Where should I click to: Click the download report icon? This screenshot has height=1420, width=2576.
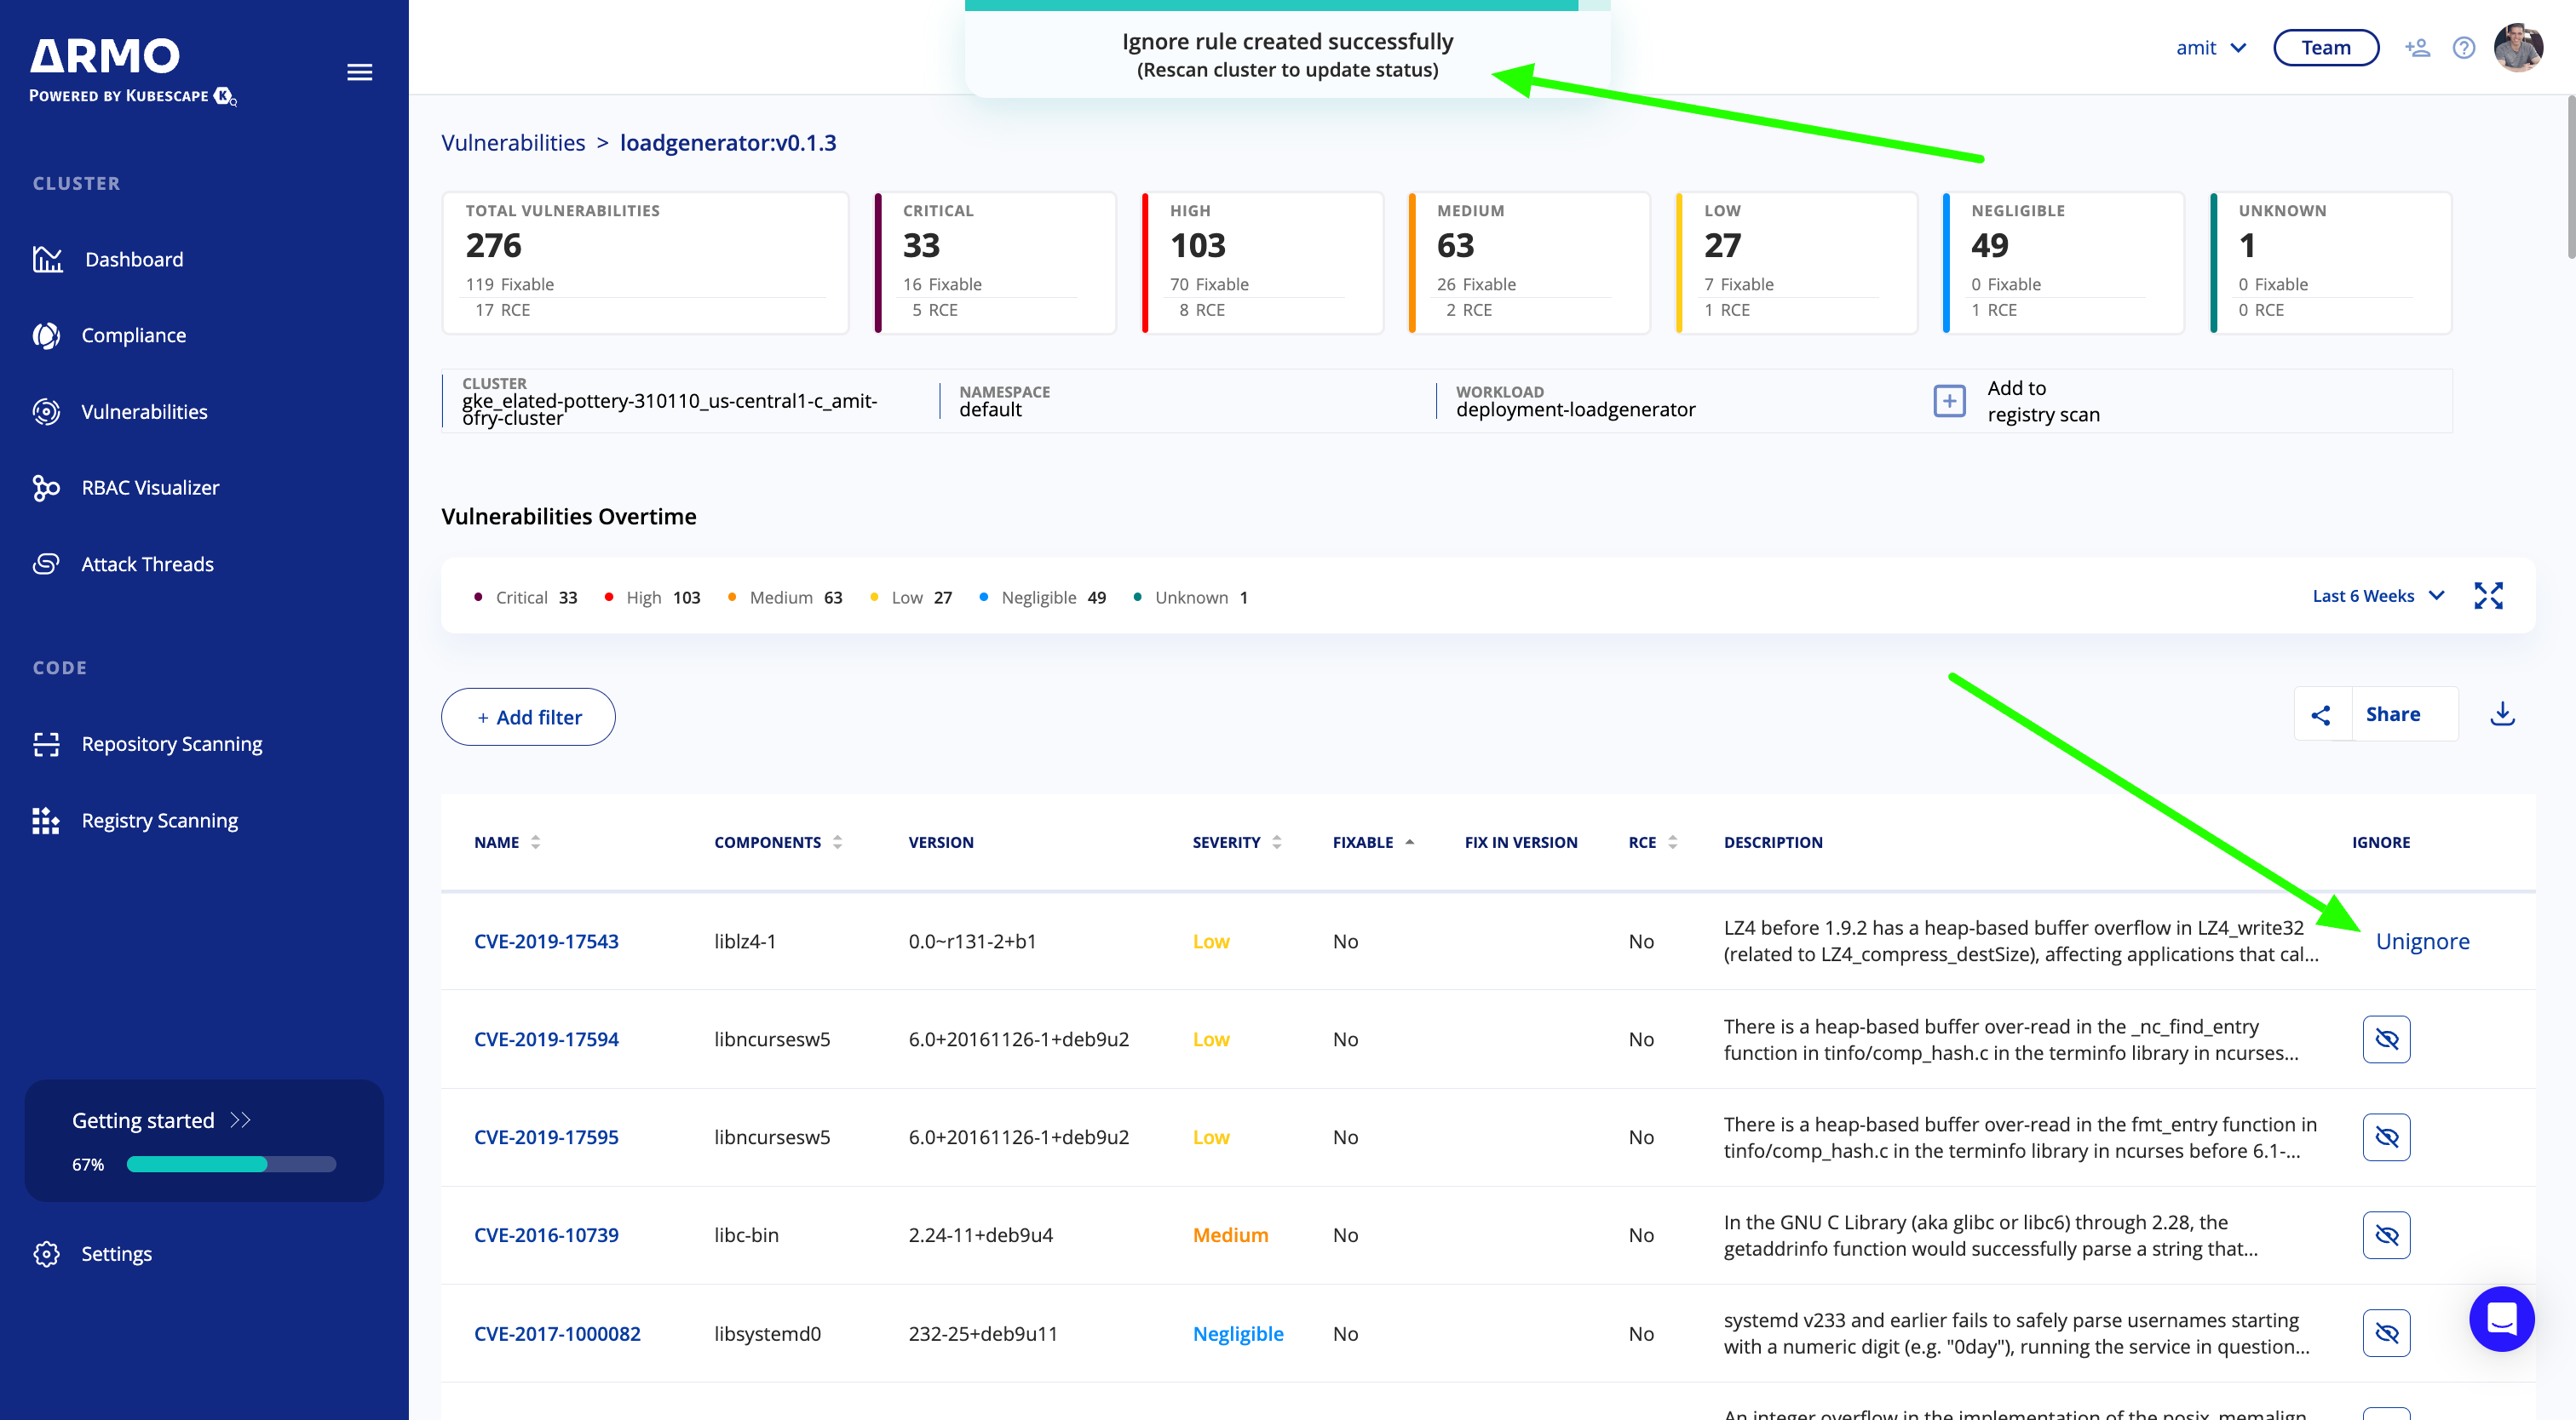tap(2502, 713)
